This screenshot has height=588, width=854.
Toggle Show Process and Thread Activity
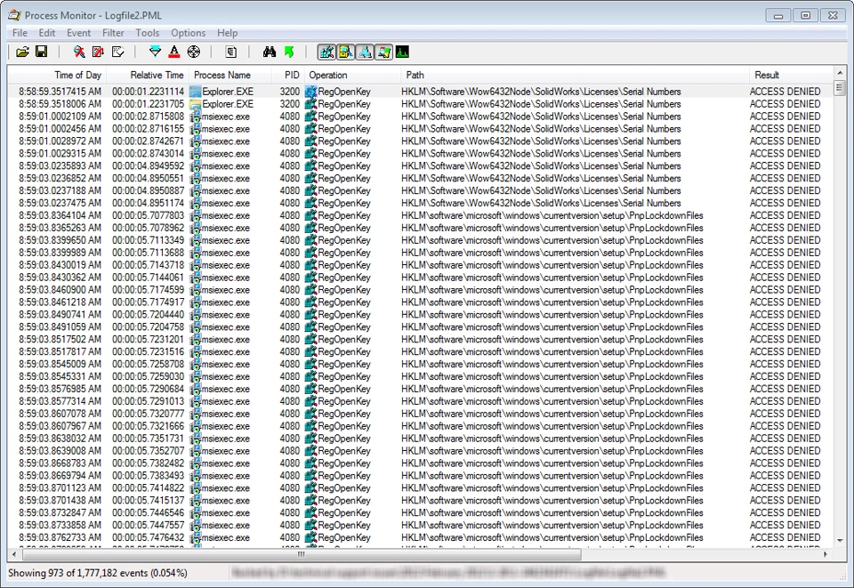pyautogui.click(x=384, y=52)
